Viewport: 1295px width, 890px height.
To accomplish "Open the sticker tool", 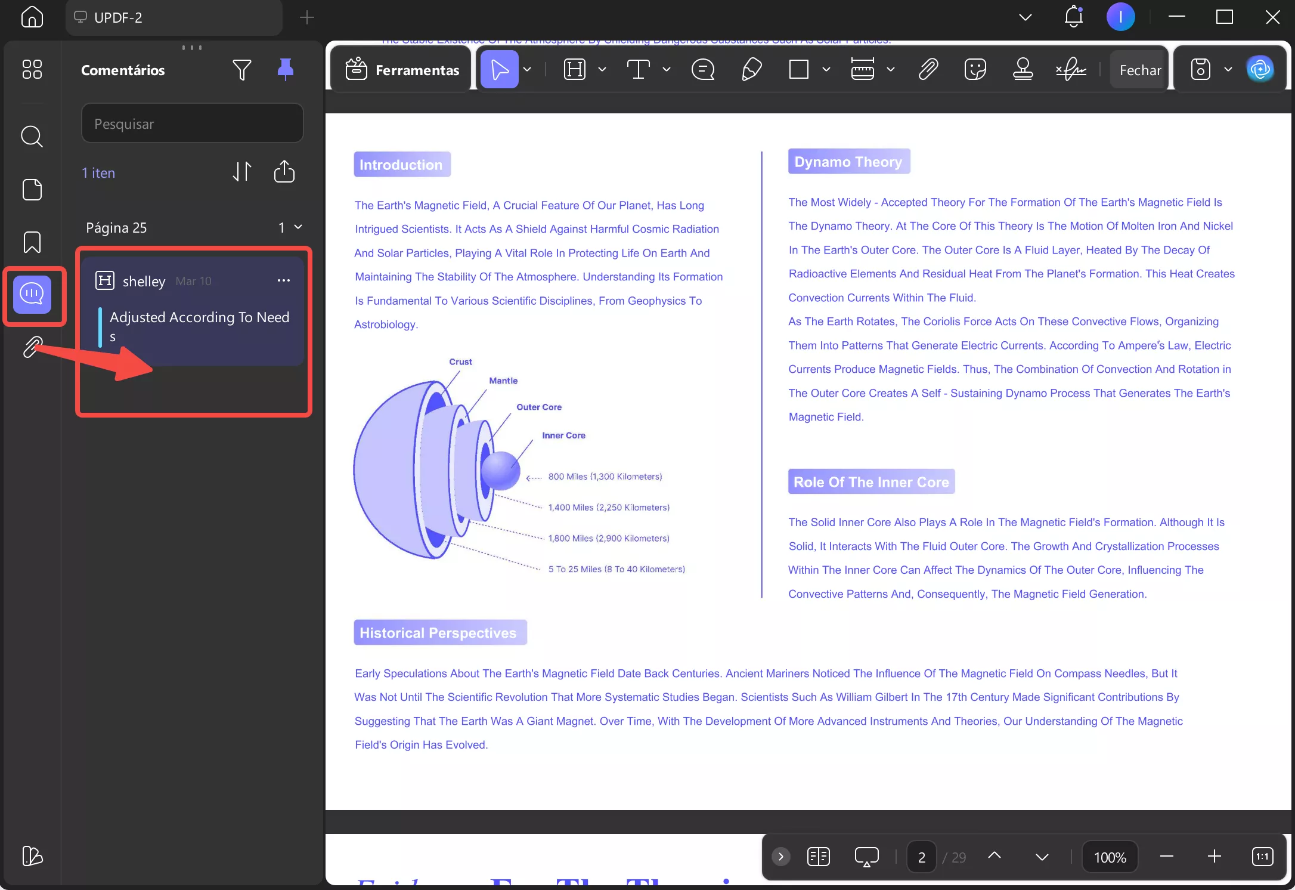I will click(x=975, y=69).
